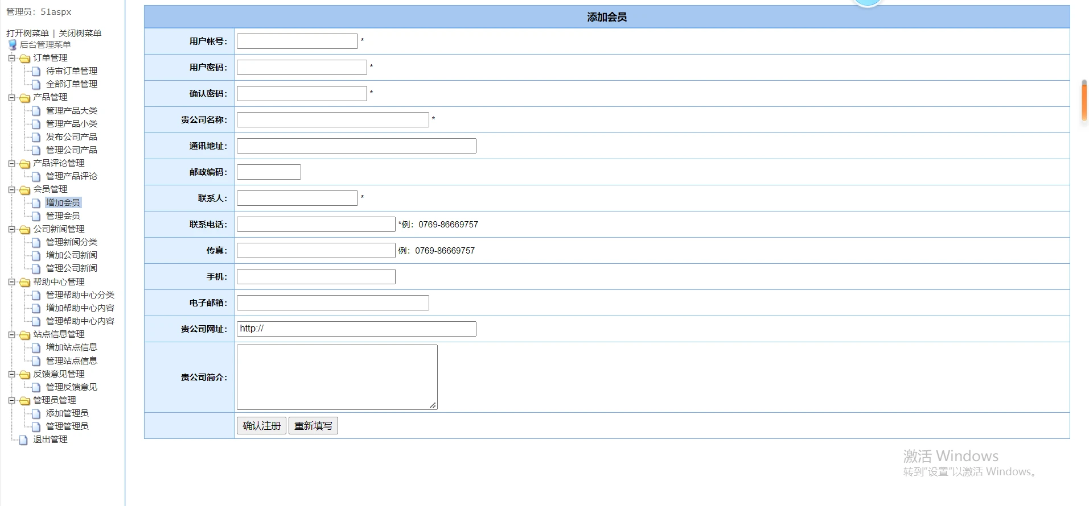Collapse the 会员管理 tree node
Image resolution: width=1089 pixels, height=506 pixels.
[11, 190]
